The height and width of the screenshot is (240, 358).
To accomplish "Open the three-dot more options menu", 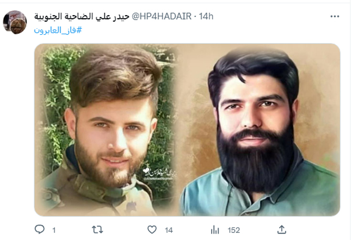I will point(335,16).
